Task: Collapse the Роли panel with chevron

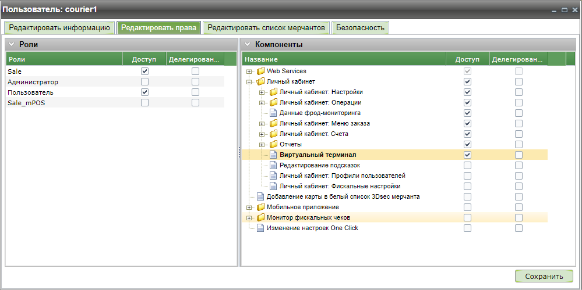Action: 12,44
